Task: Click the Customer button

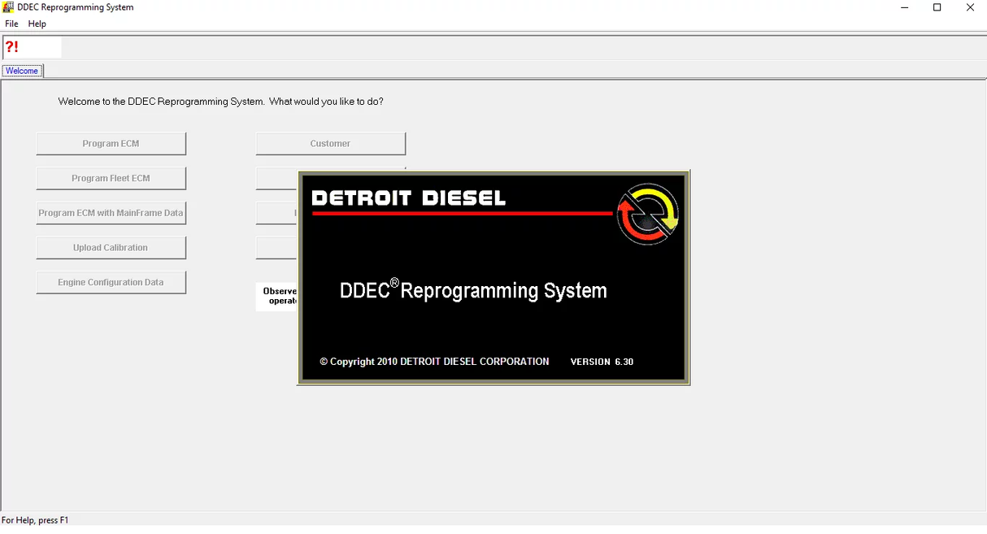Action: coord(330,144)
